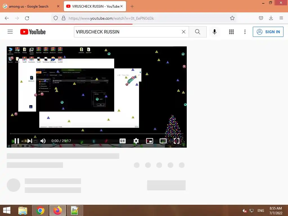Skip to the next video
Viewport: 288px width, 216px height.
[30, 141]
